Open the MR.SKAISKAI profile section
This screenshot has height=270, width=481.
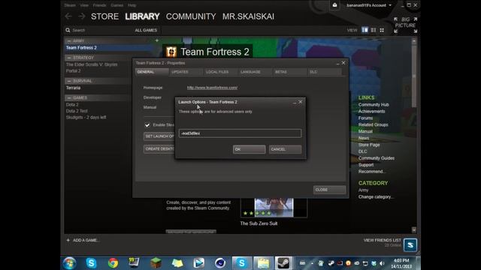248,16
